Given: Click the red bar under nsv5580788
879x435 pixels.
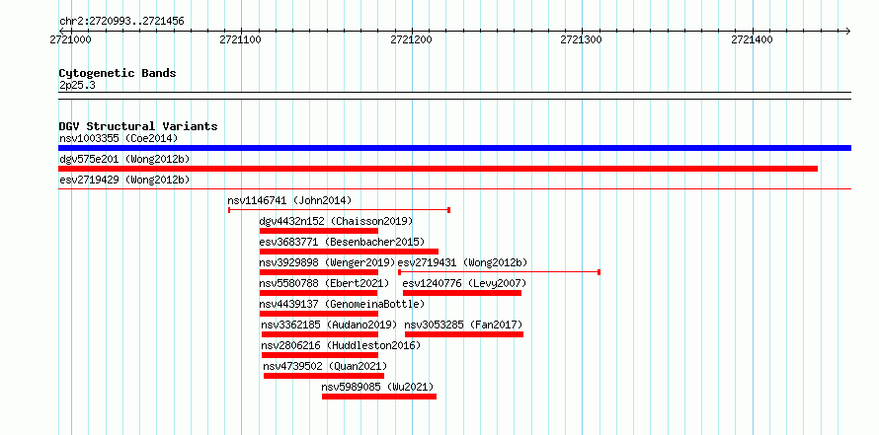Looking at the screenshot, I should click(x=318, y=293).
